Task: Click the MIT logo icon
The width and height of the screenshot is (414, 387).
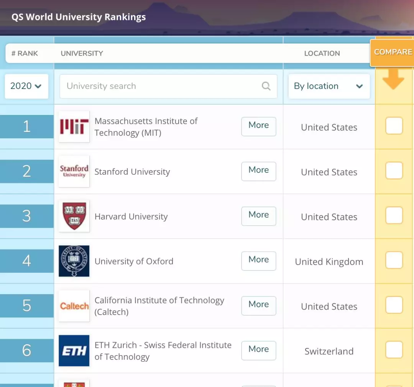Action: tap(74, 127)
